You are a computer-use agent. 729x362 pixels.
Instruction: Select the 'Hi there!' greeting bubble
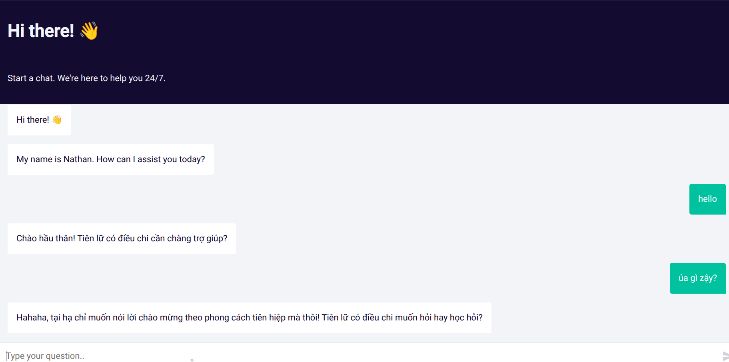[39, 119]
